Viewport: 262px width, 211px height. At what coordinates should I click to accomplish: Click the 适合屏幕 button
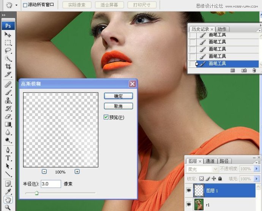point(109,5)
